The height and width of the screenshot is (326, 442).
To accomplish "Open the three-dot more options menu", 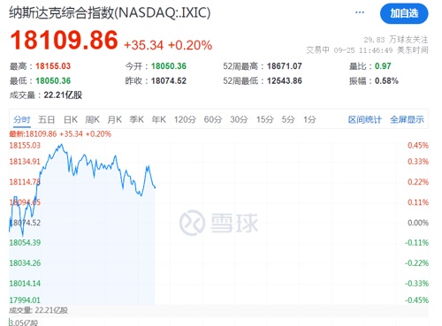I will (x=360, y=12).
